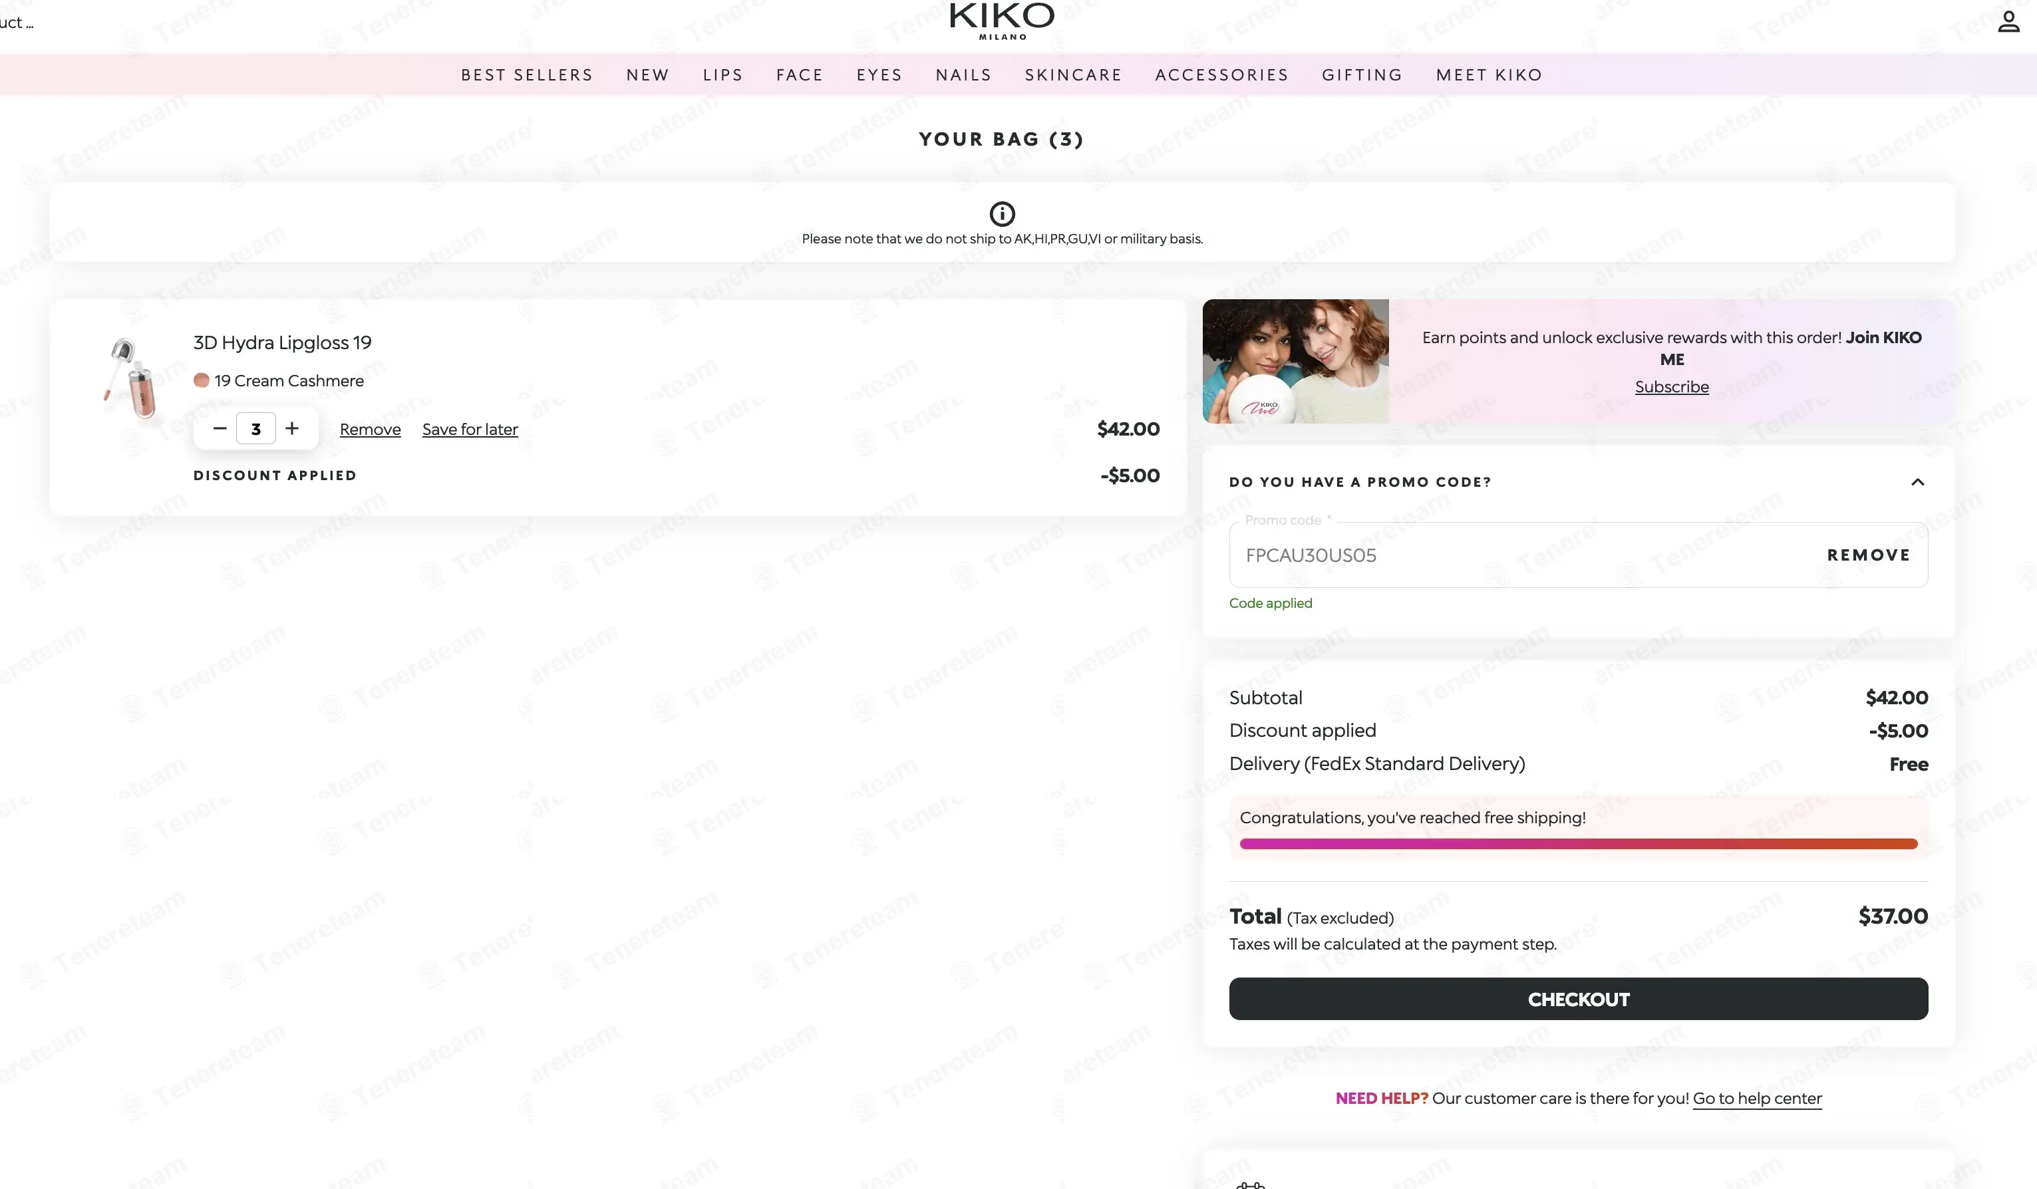Click the free shipping progress bar
Viewport: 2037px width, 1189px height.
tap(1578, 844)
